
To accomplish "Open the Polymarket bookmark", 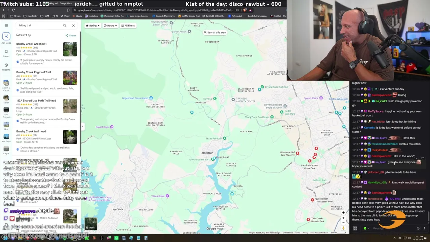I will tap(235, 16).
